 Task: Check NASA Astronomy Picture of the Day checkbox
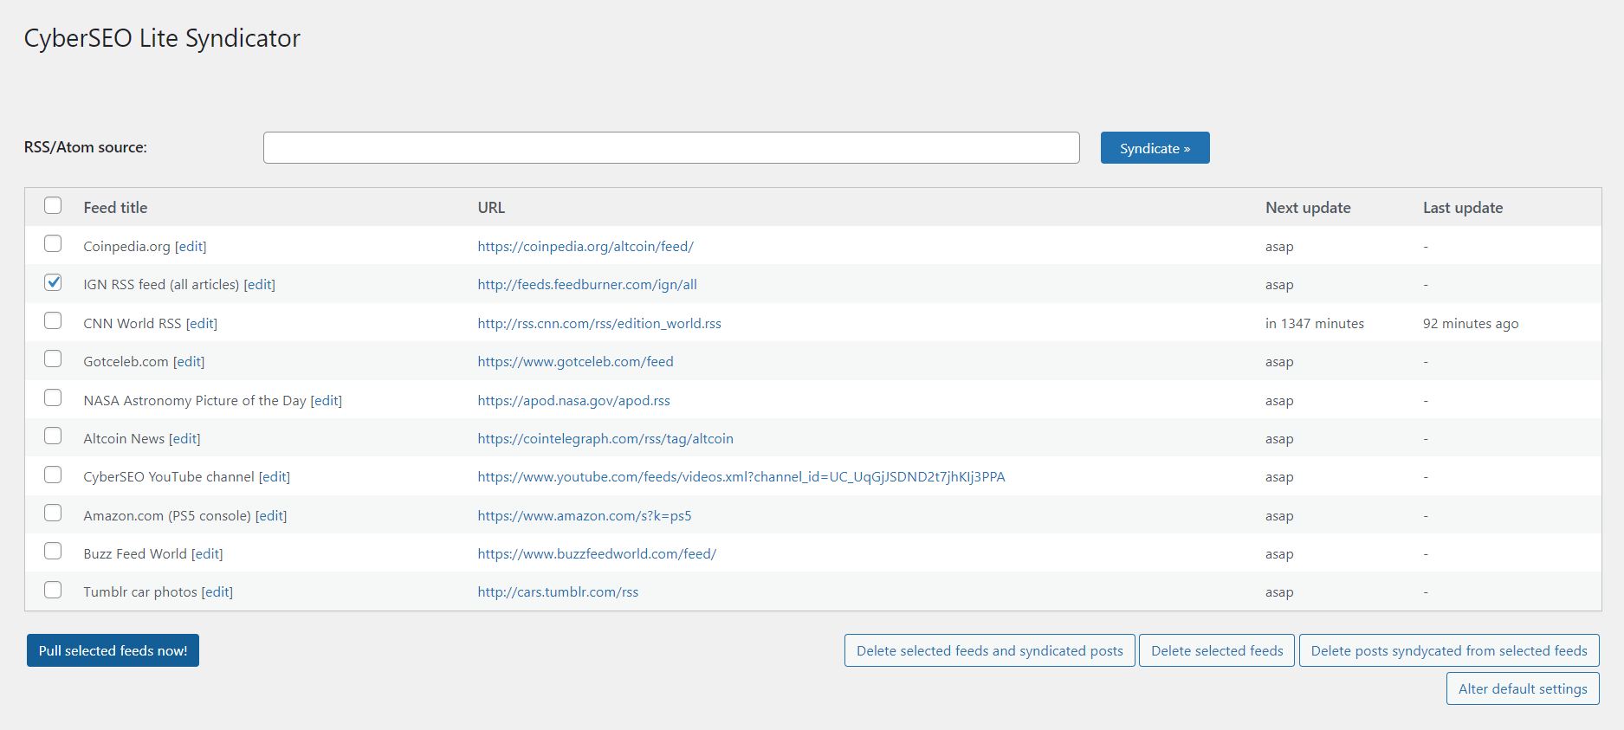tap(53, 397)
